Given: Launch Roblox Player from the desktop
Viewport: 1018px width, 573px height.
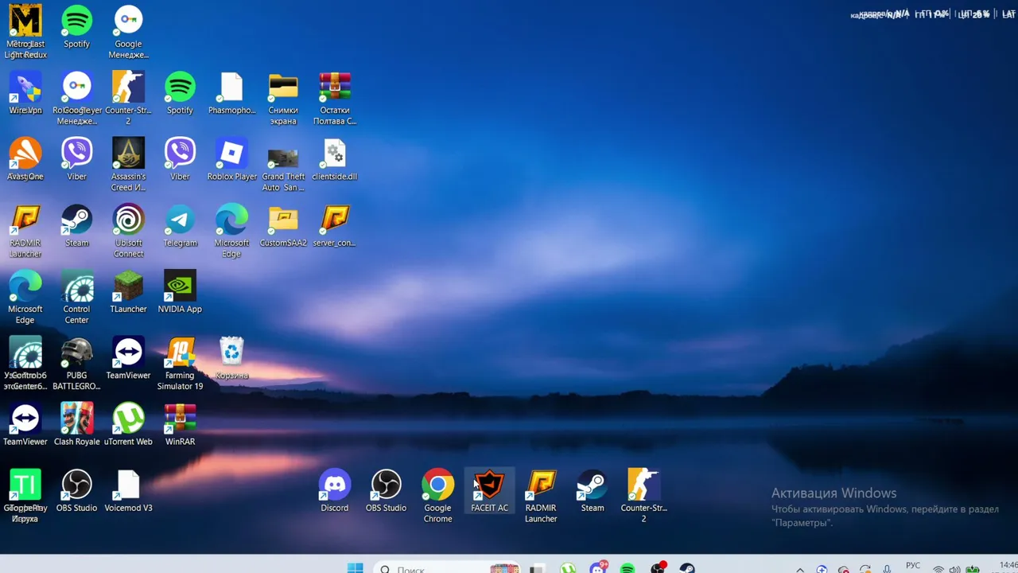Looking at the screenshot, I should pyautogui.click(x=231, y=159).
